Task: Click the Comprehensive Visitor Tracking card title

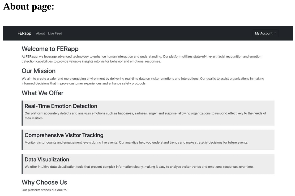Action: 64,135
